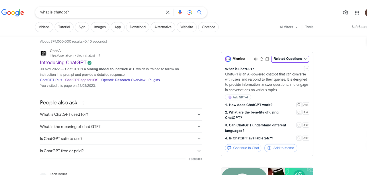Select the Website filter chip
The width and height of the screenshot is (367, 175).
(187, 27)
